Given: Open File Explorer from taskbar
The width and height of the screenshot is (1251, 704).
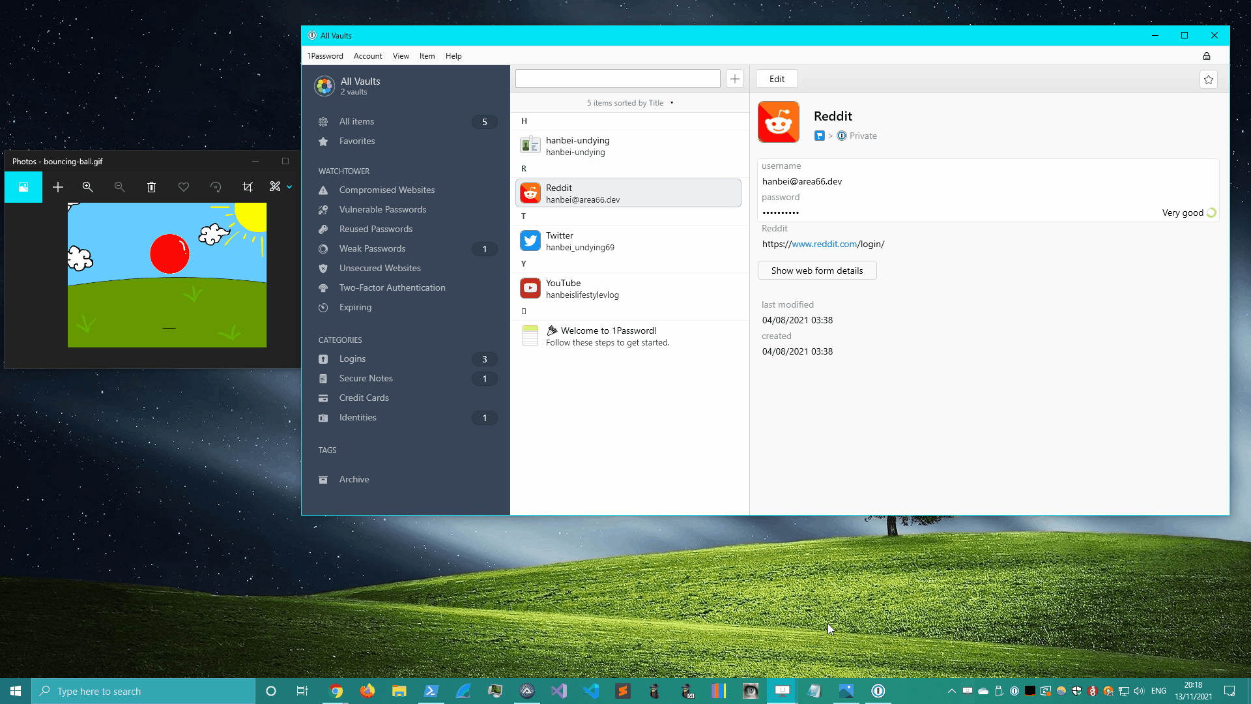Looking at the screenshot, I should [x=399, y=691].
